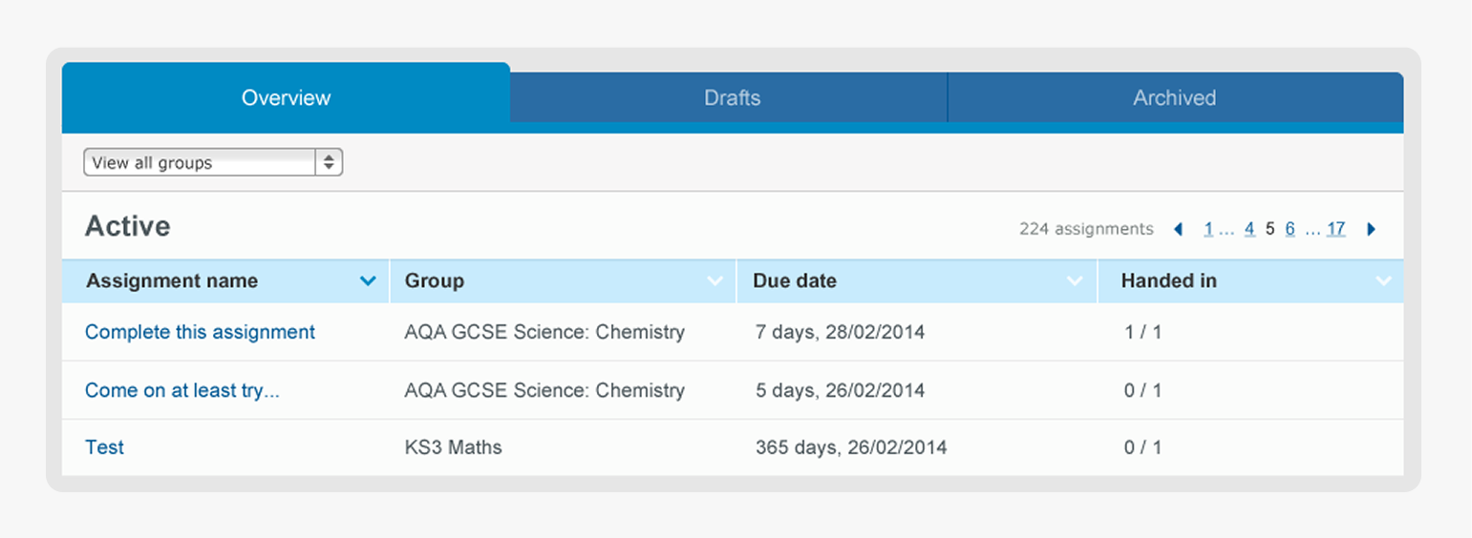The width and height of the screenshot is (1472, 538).
Task: Click the group selector up/down arrows
Action: coord(329,162)
